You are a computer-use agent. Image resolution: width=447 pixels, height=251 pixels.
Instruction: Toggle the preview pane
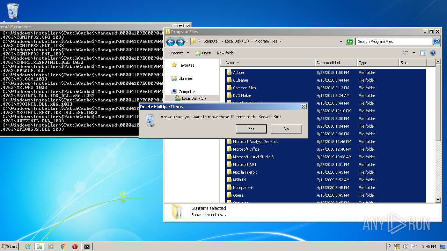click(x=423, y=53)
